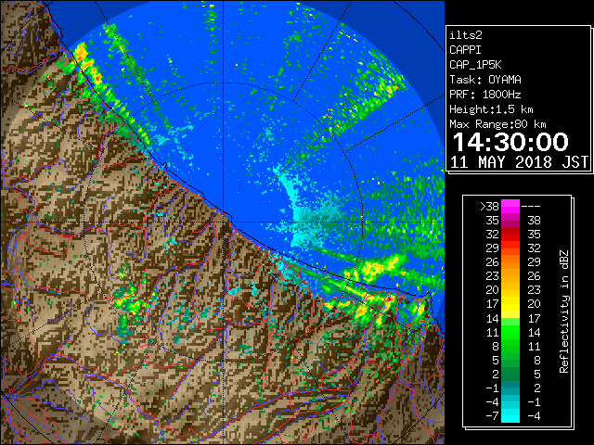Click the "---" legend upper-bound label

point(531,206)
